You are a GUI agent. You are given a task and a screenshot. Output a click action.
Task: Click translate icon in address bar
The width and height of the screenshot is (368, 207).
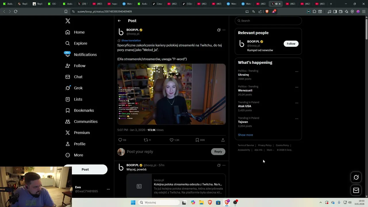pos(254,11)
